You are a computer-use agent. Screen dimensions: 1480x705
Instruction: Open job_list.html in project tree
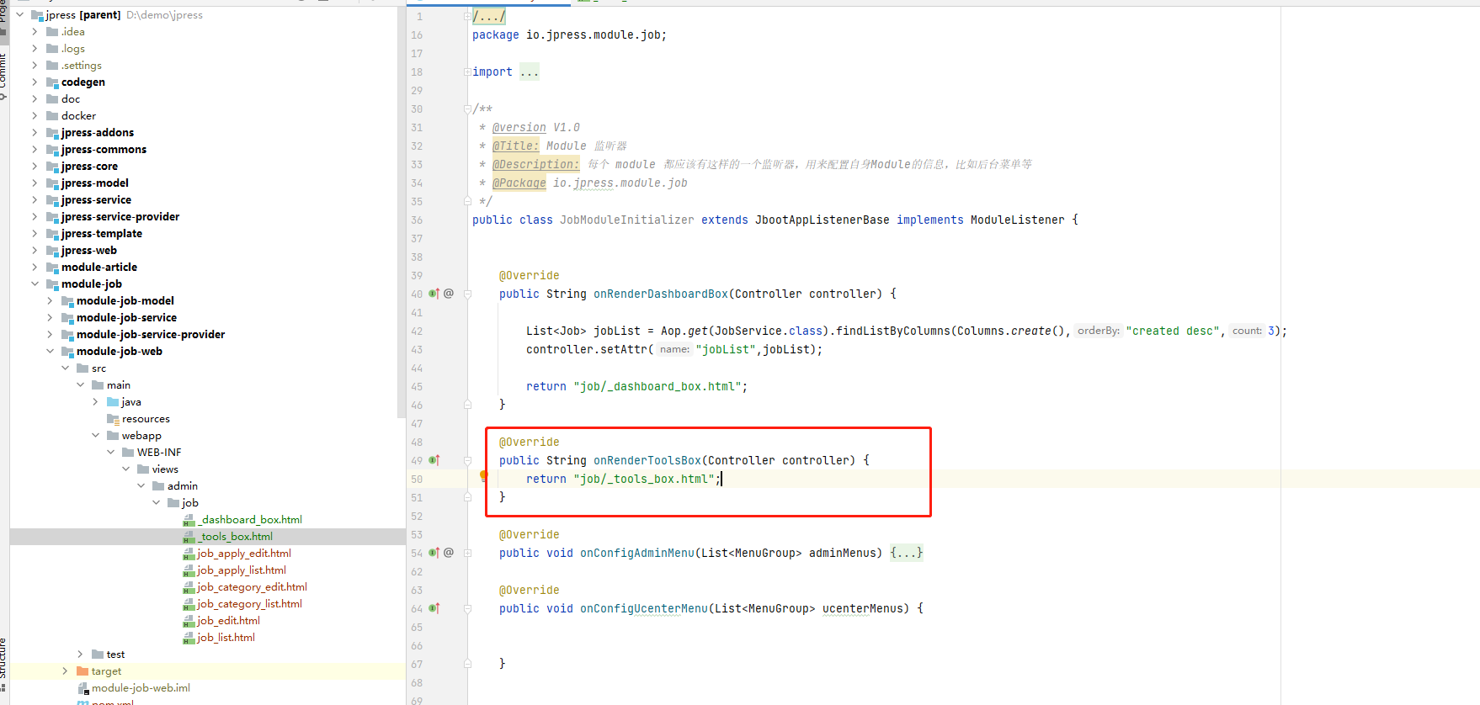click(x=226, y=638)
